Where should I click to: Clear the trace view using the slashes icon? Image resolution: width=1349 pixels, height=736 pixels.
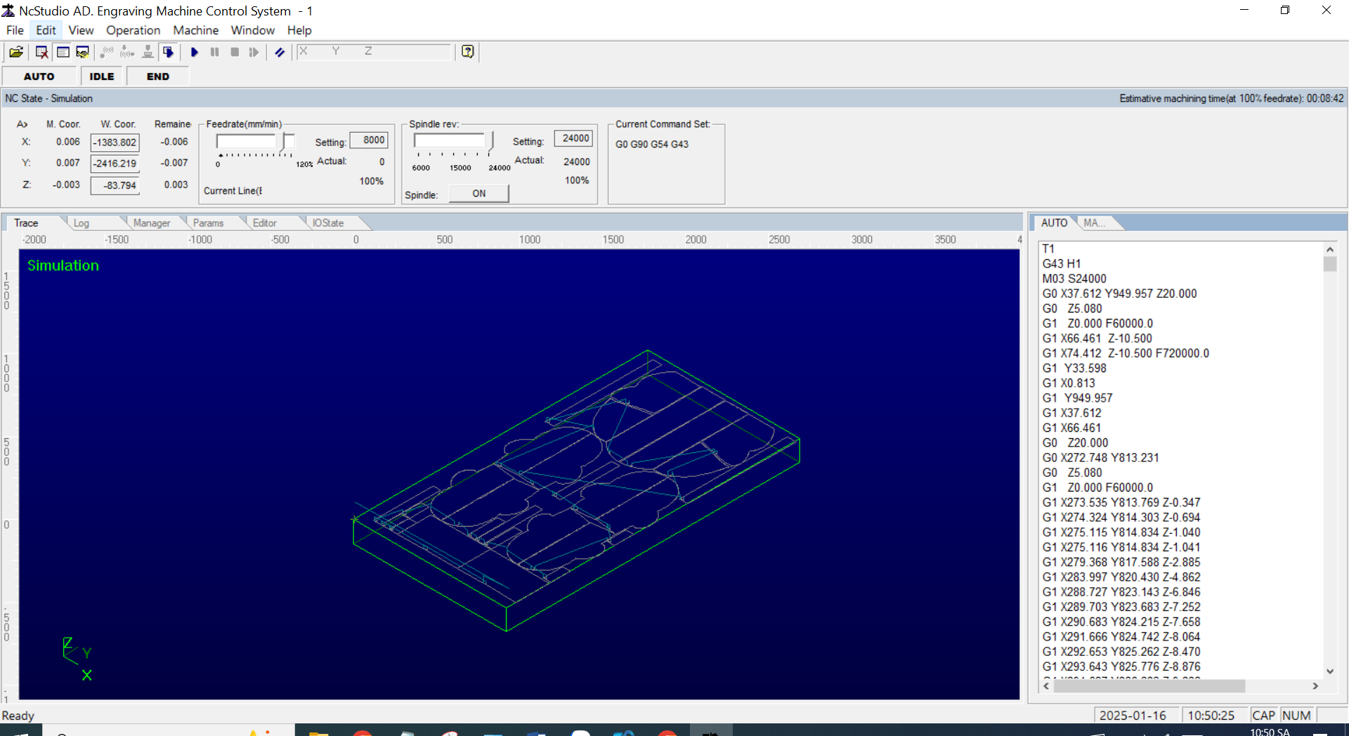click(279, 52)
